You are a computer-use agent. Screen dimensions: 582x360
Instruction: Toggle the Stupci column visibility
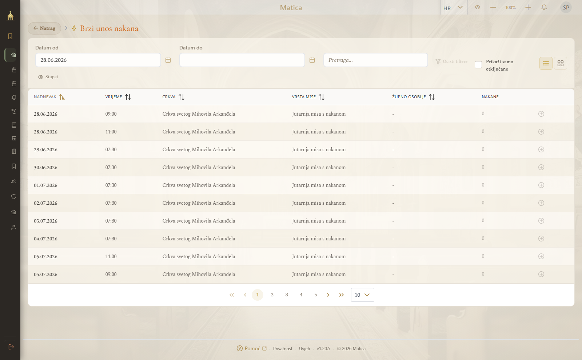tap(48, 77)
